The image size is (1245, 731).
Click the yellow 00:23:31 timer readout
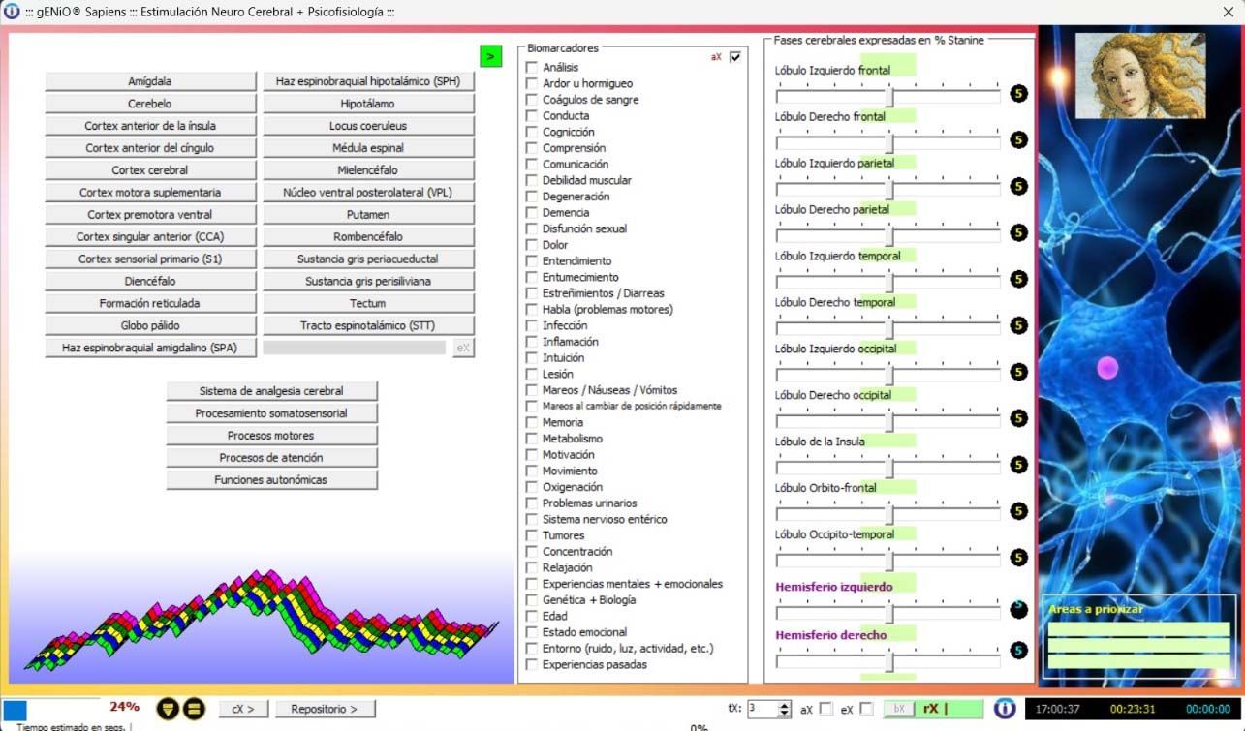(1133, 710)
